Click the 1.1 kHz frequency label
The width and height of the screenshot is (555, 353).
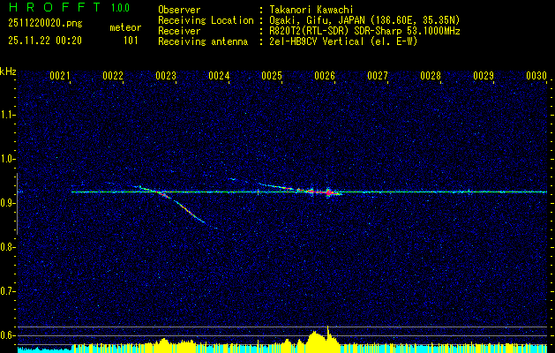(x=8, y=115)
